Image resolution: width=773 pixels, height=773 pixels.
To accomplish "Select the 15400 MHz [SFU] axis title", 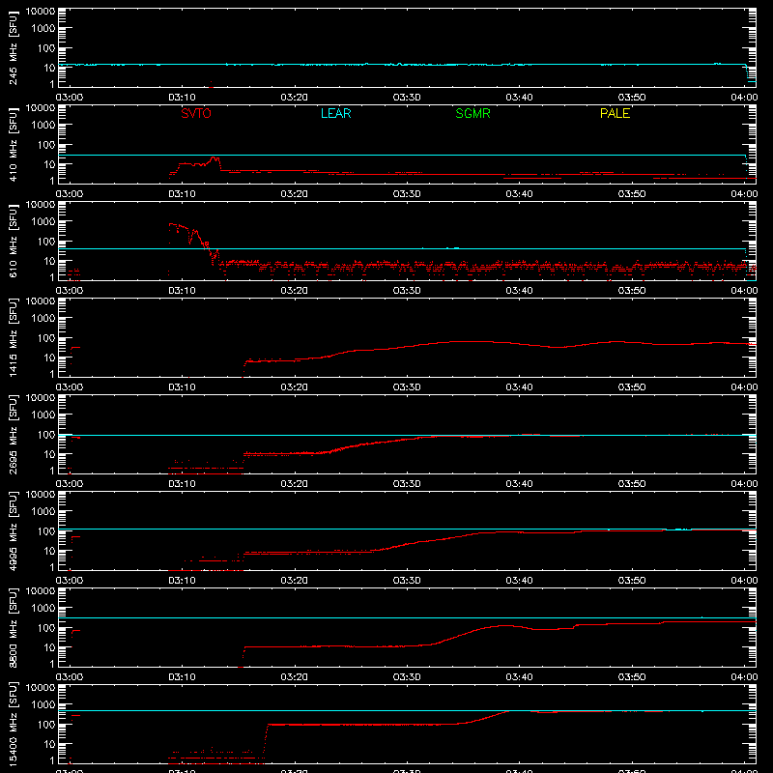I will click(x=13, y=724).
